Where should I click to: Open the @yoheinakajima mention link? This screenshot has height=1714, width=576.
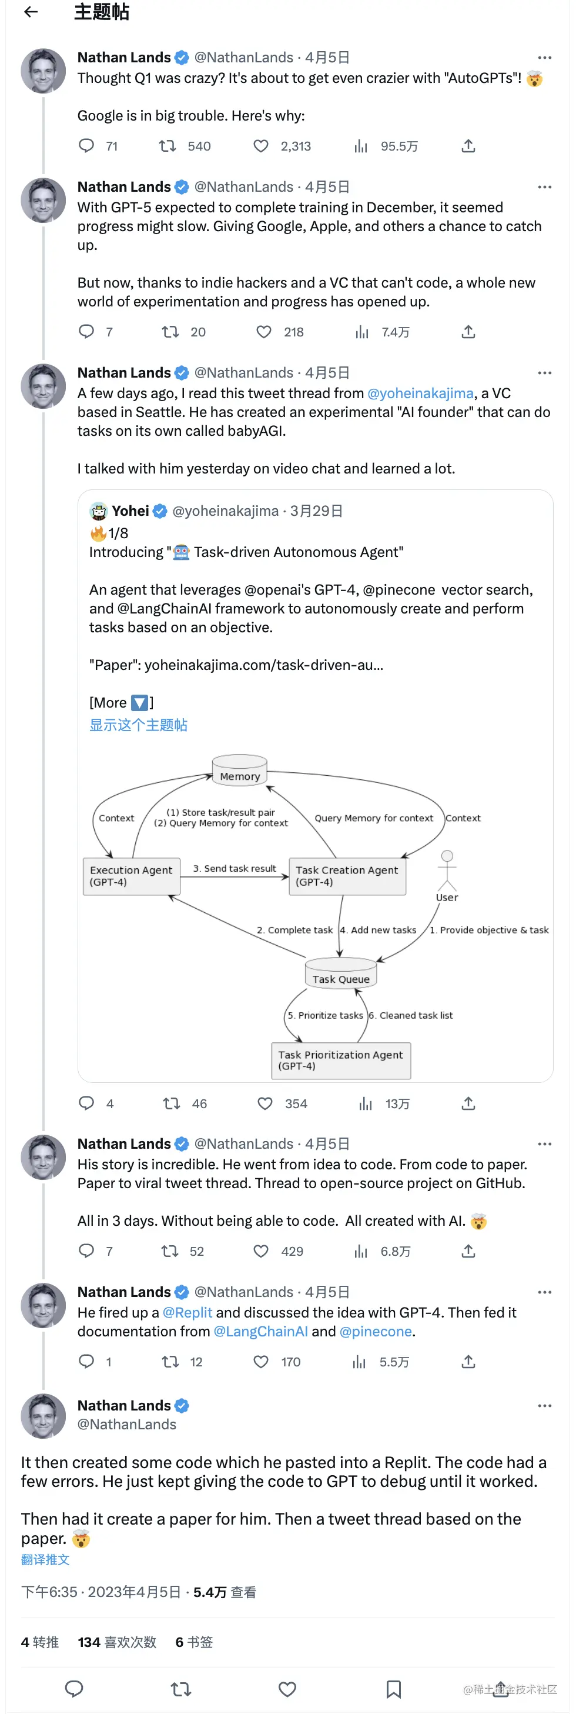click(420, 394)
